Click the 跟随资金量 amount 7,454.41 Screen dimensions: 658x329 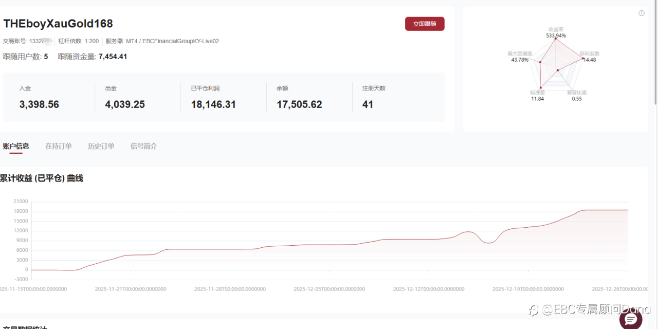[113, 57]
